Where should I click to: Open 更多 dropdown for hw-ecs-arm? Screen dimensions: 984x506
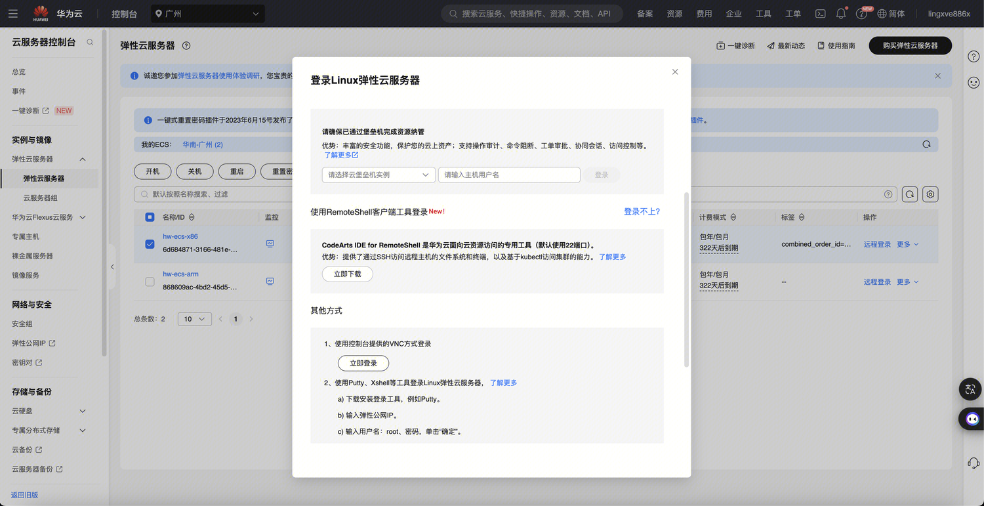(908, 282)
